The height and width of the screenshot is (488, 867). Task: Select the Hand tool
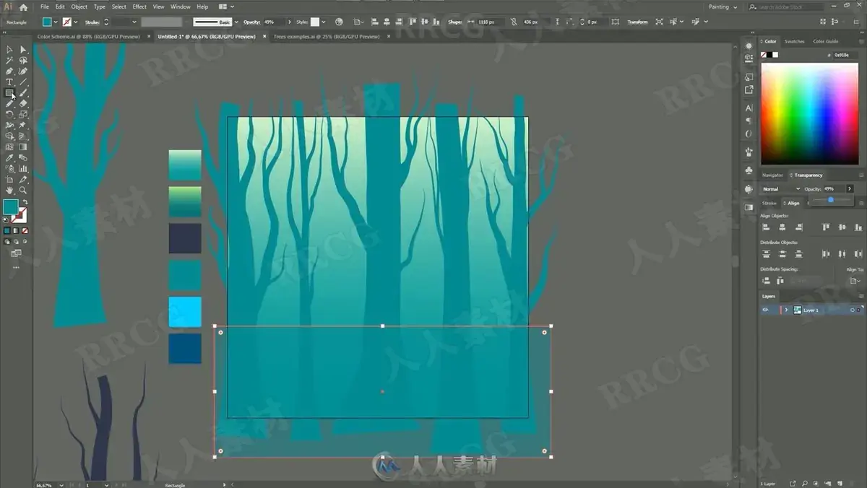coord(9,190)
